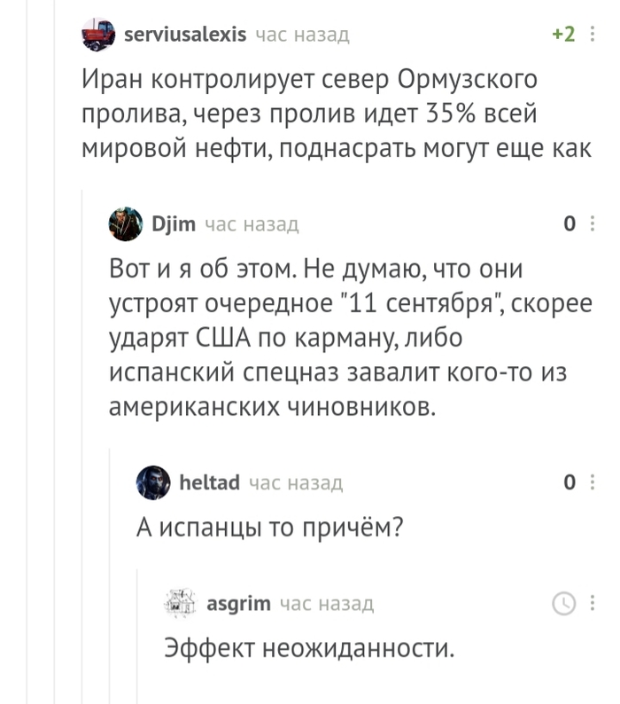The height and width of the screenshot is (704, 620).
Task: Click the "час назад" timestamp next to serviusalexis
Action: point(302,35)
